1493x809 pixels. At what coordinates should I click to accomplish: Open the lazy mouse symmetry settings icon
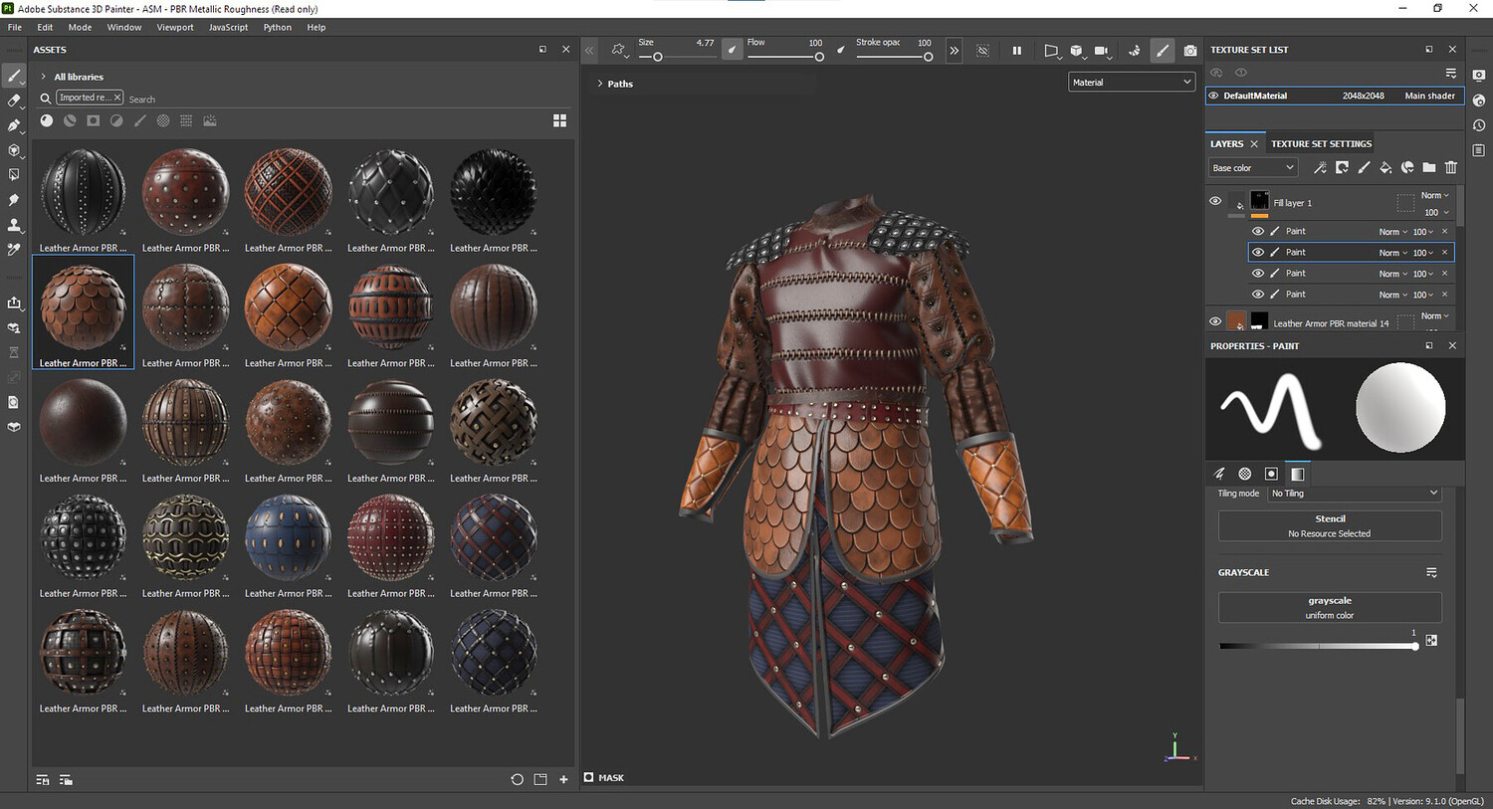pyautogui.click(x=619, y=50)
